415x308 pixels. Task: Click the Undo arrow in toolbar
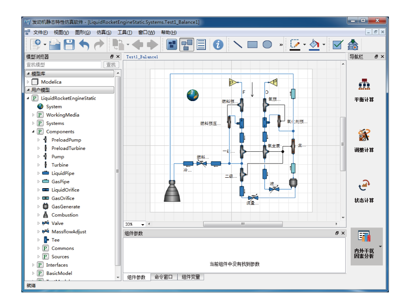(x=84, y=45)
